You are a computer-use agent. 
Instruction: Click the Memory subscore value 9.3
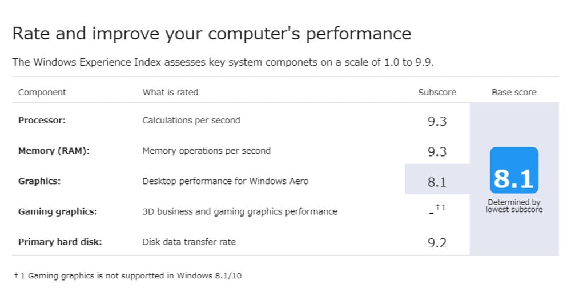click(437, 151)
